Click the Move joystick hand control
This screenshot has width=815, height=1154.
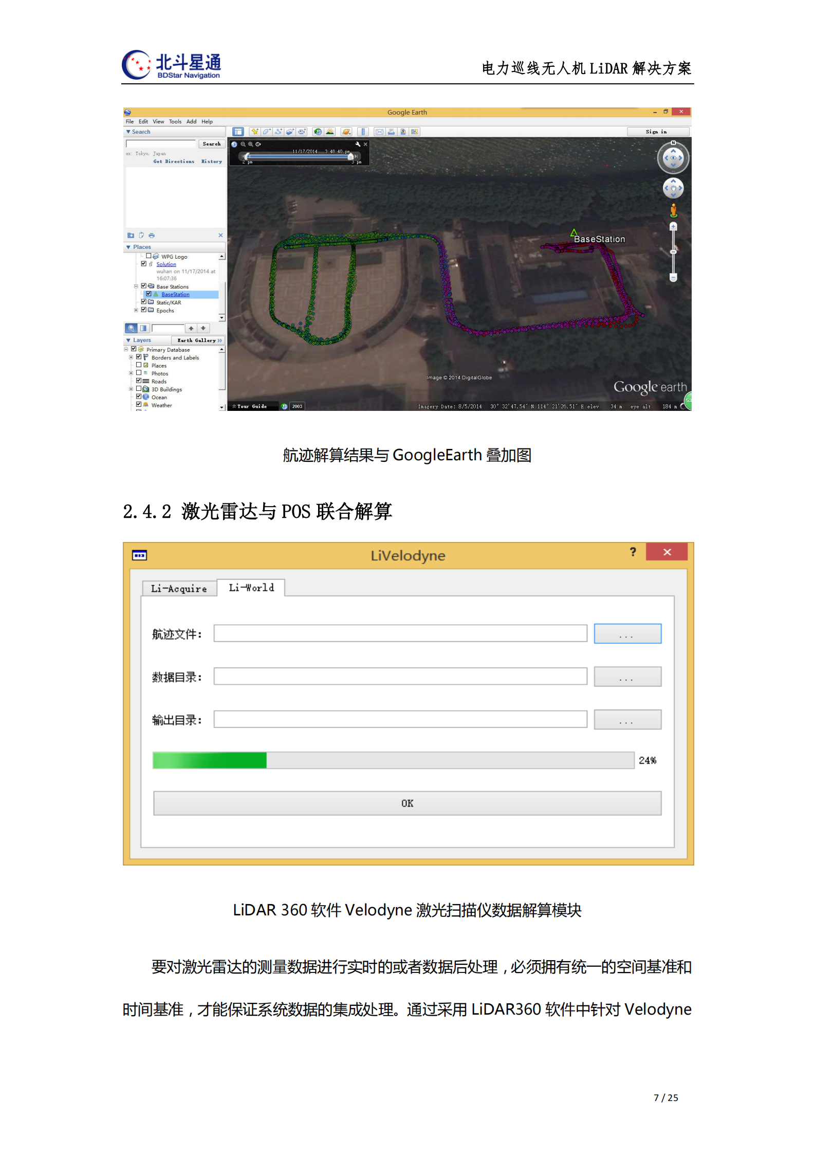(x=673, y=188)
